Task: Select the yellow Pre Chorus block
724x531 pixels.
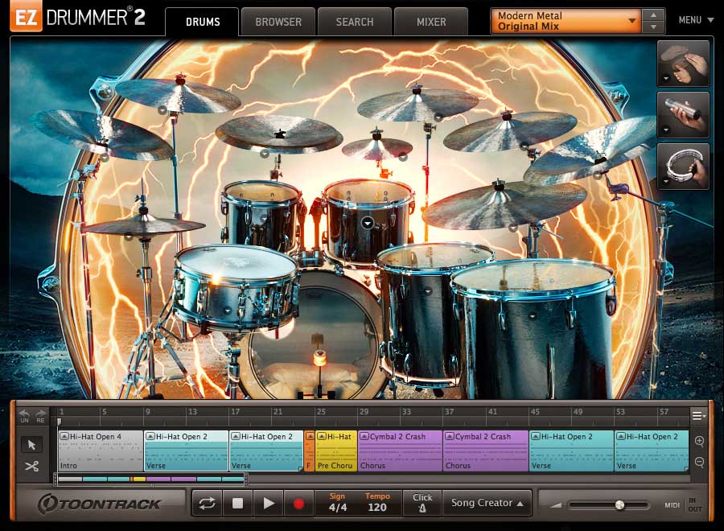Action: click(x=336, y=451)
